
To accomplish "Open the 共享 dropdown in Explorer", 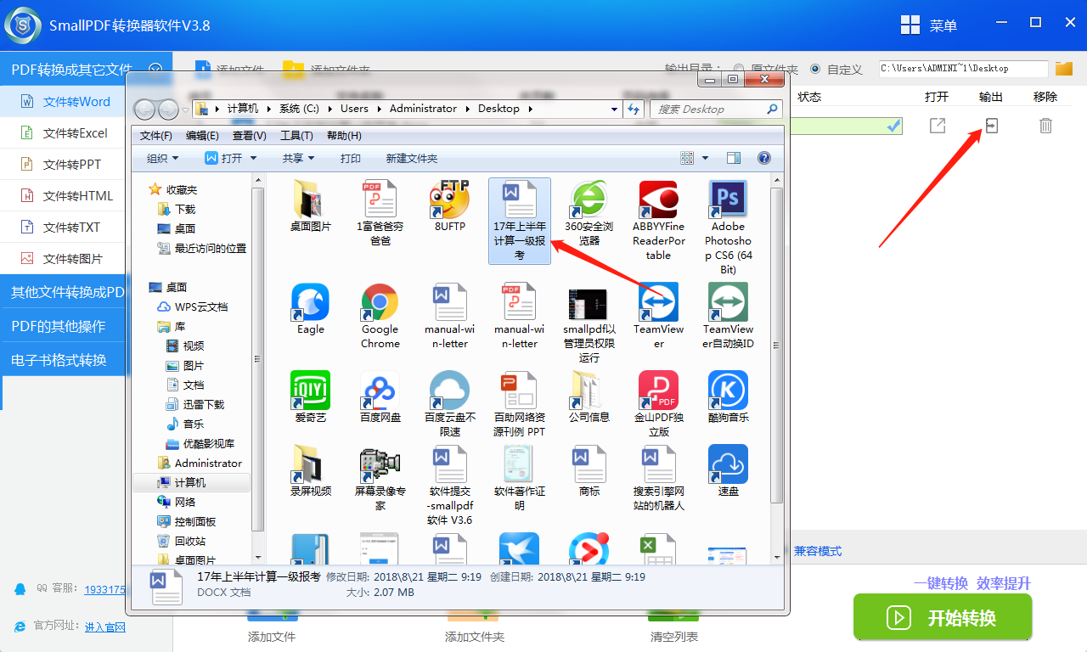I will click(x=298, y=158).
